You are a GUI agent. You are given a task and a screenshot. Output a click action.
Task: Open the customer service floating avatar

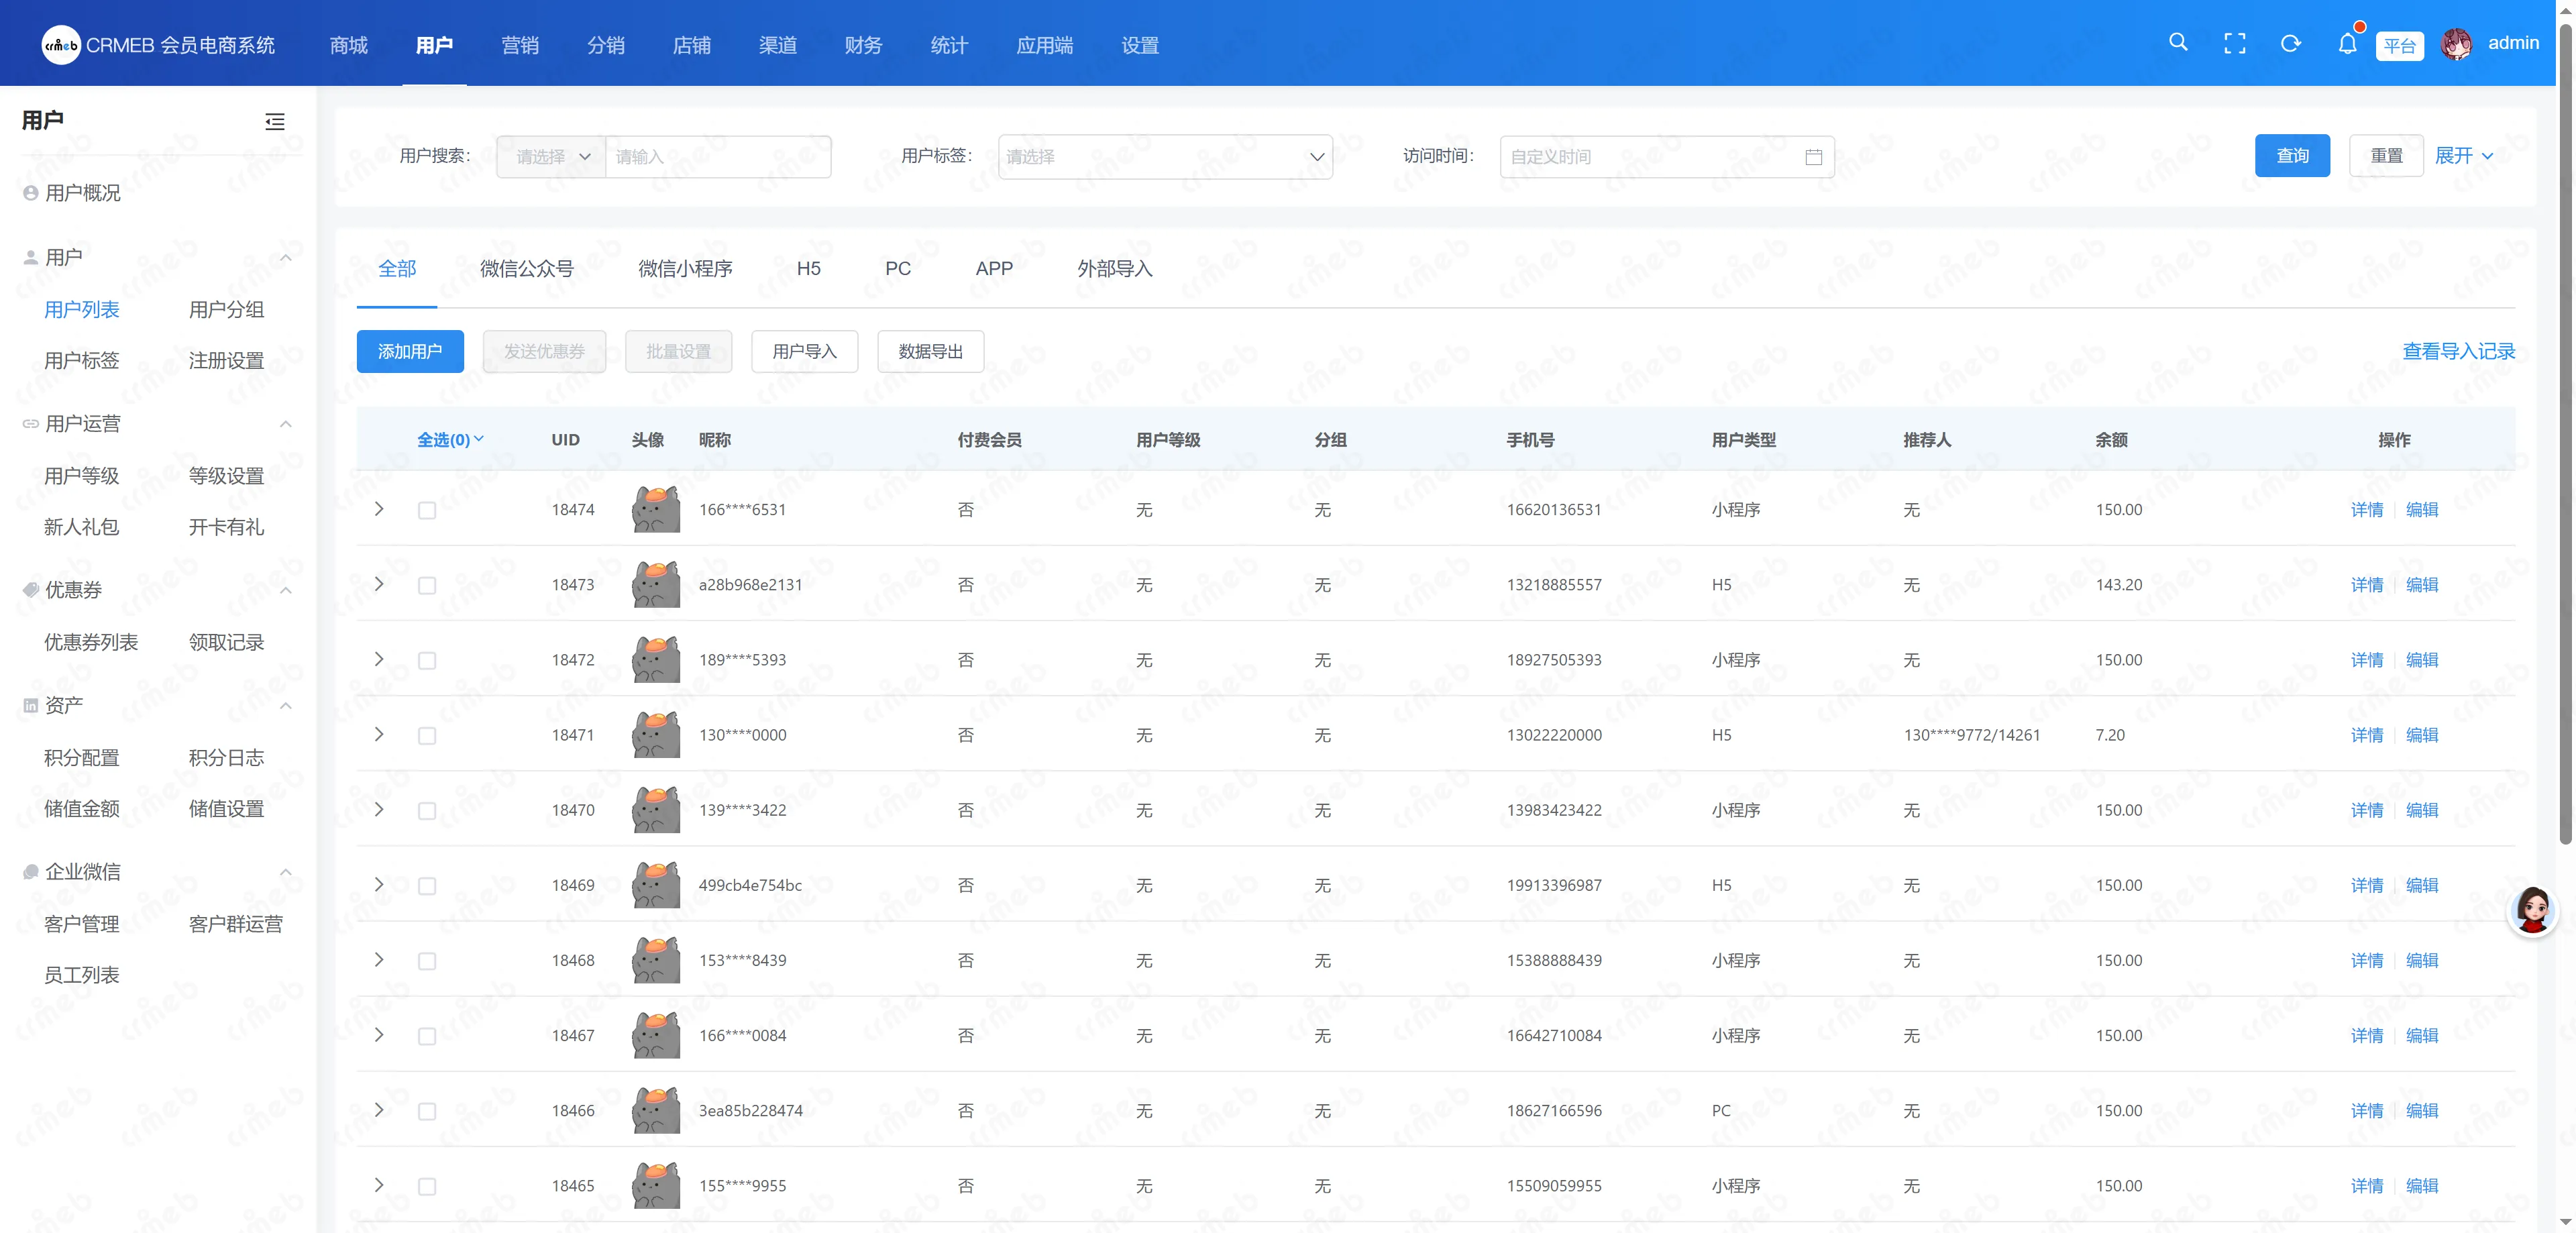(2532, 910)
